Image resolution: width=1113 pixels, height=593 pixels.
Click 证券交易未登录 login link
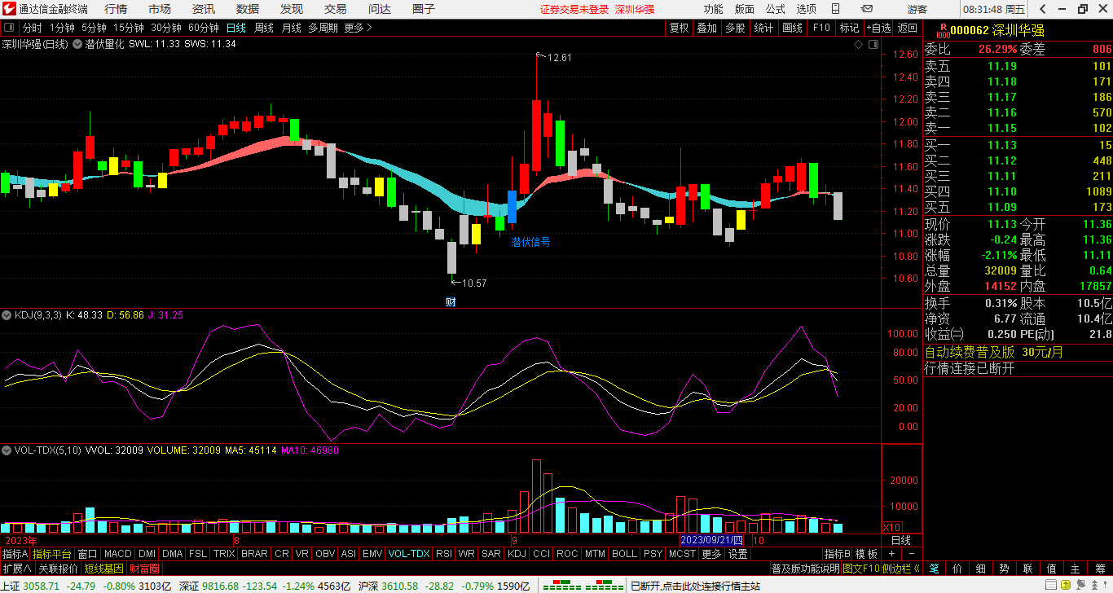(574, 10)
